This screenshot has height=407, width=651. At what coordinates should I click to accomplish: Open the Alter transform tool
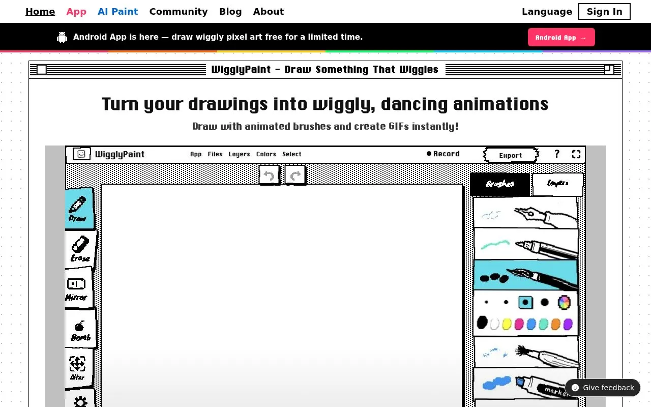tap(78, 367)
